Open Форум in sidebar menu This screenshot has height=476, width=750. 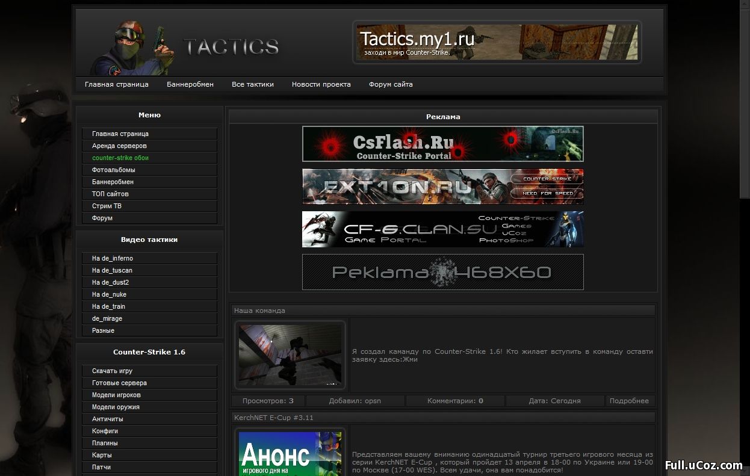click(149, 218)
